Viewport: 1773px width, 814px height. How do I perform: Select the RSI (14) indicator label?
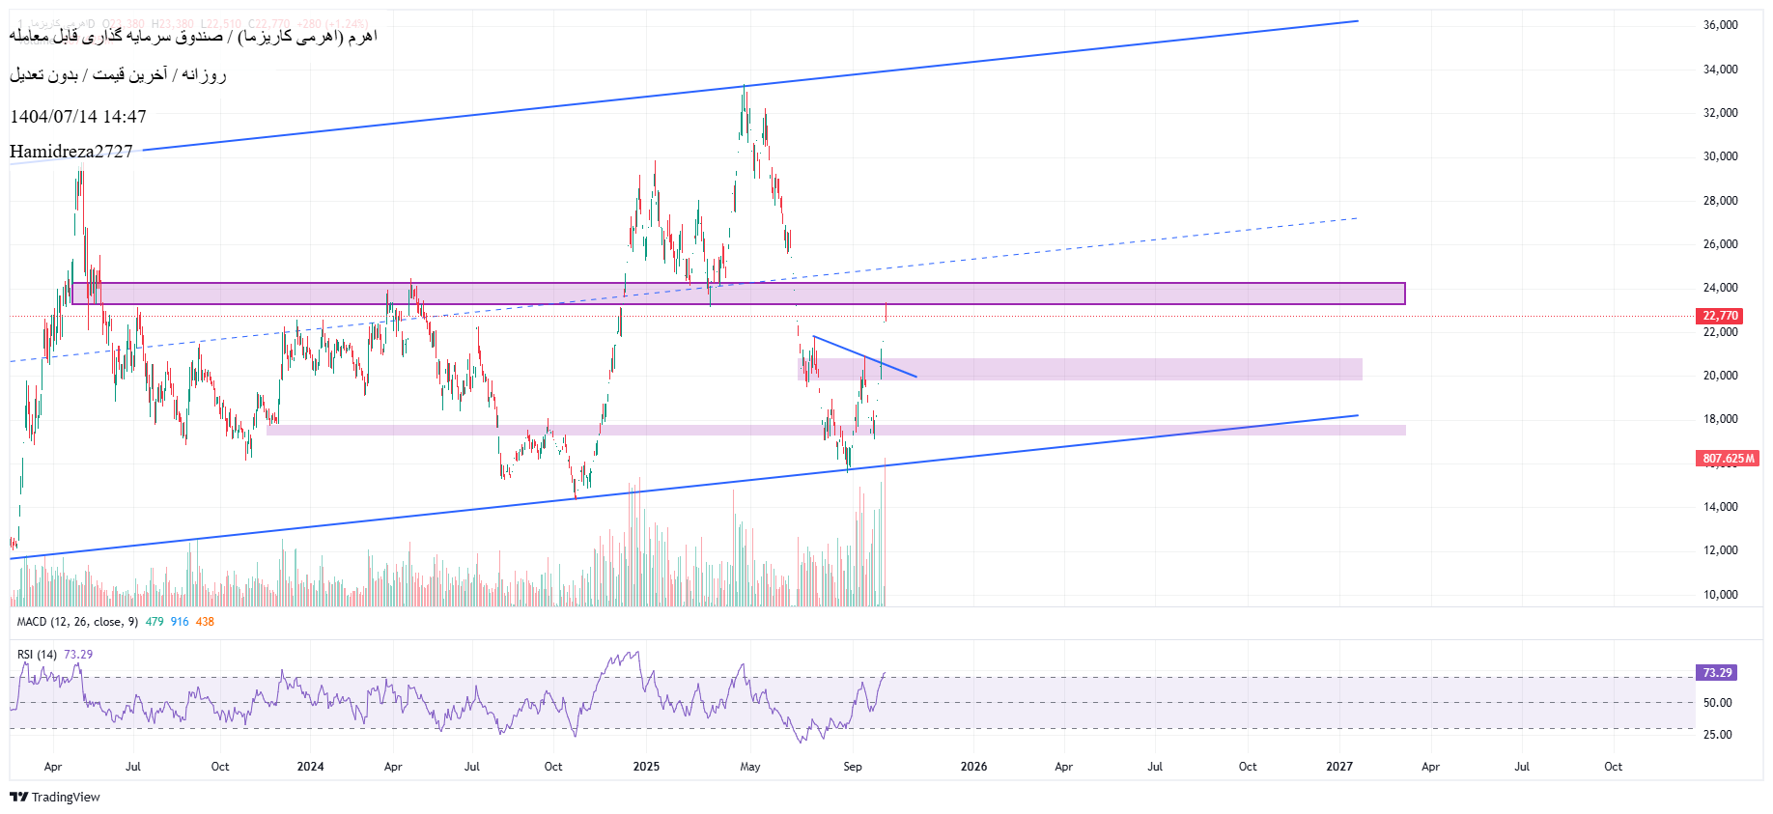coord(37,655)
